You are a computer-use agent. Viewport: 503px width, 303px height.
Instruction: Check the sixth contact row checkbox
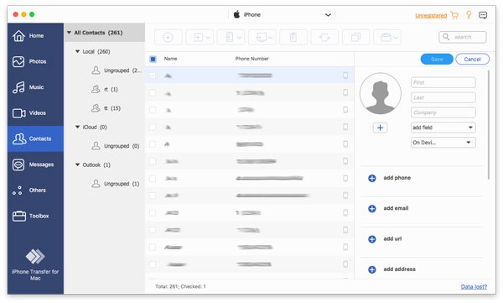[153, 161]
